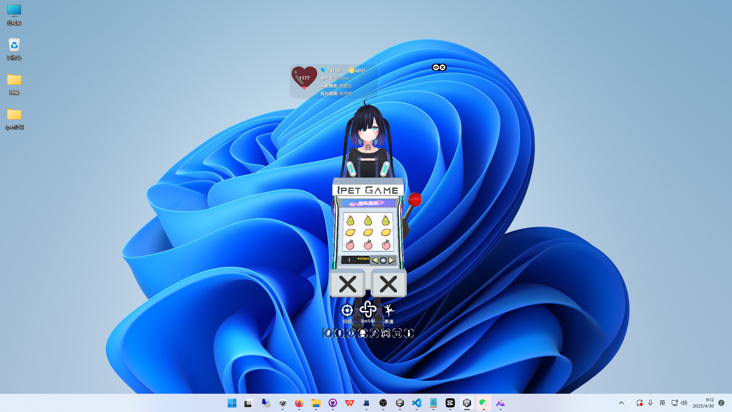Activate the 表演 performance icon
Viewport: 732px width, 412px height.
coord(390,310)
